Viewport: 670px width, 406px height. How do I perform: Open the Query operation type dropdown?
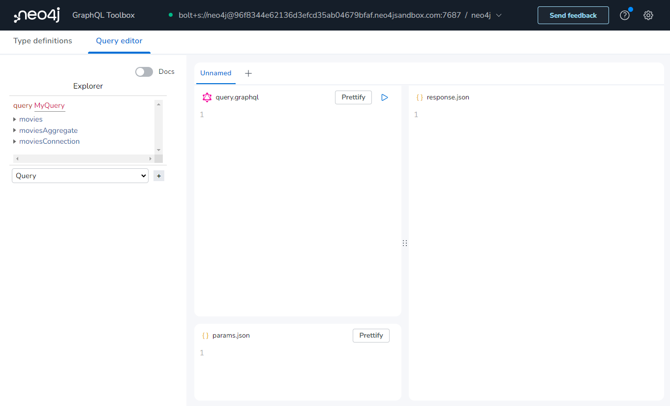tap(80, 175)
